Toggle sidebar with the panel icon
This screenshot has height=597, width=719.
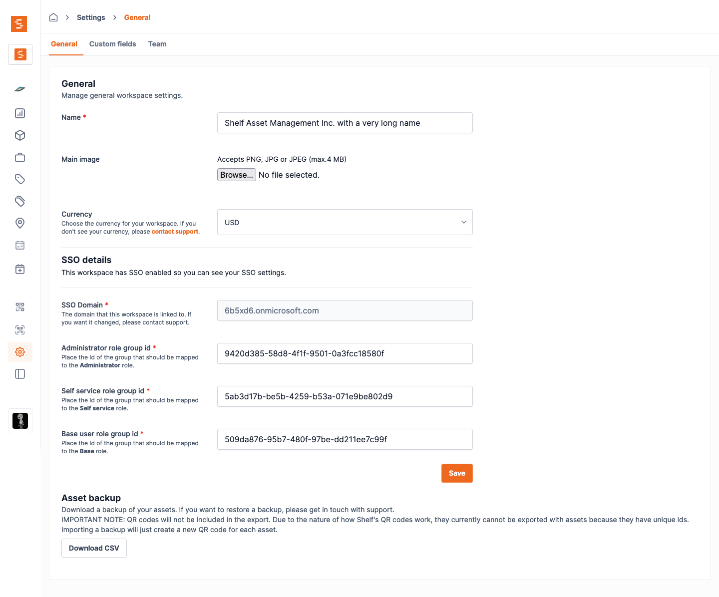coord(20,374)
